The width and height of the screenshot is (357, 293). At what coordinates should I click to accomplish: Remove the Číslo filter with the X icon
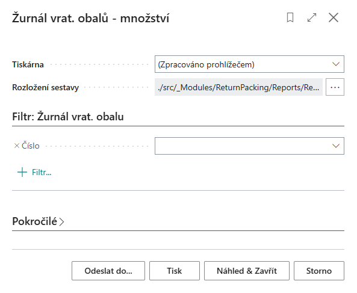[x=17, y=146]
